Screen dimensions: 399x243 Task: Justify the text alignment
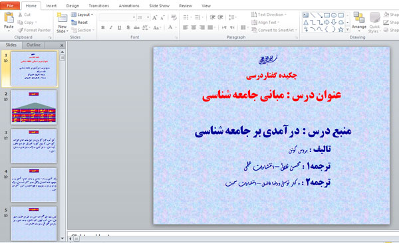(x=210, y=27)
